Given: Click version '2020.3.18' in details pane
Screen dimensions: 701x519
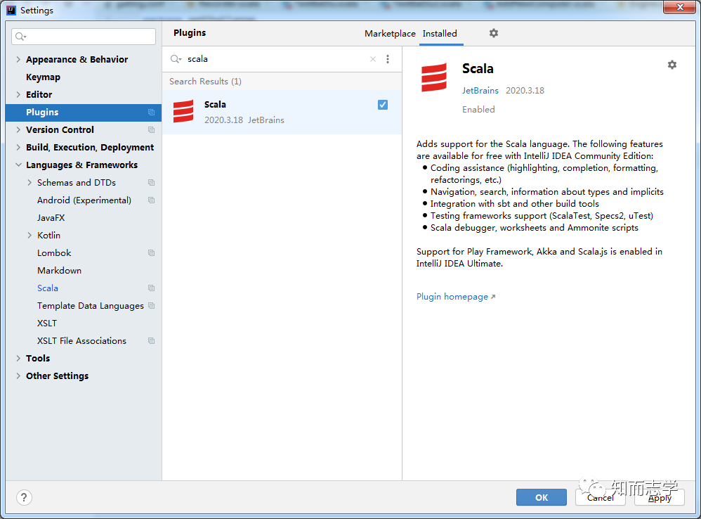Looking at the screenshot, I should click(x=525, y=91).
